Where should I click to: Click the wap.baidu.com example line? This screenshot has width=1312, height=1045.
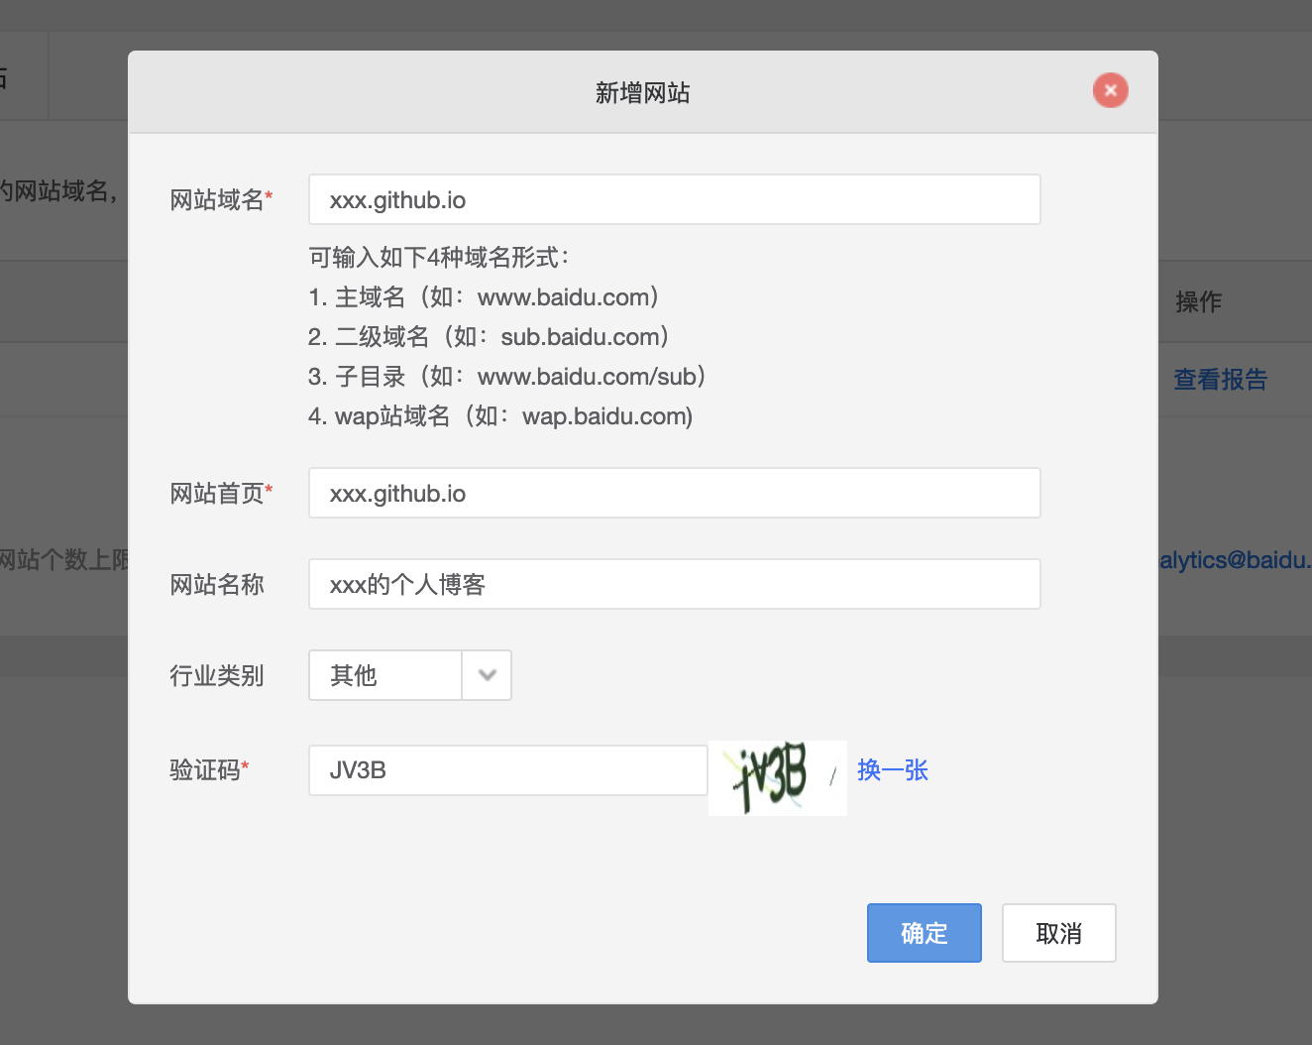[500, 416]
